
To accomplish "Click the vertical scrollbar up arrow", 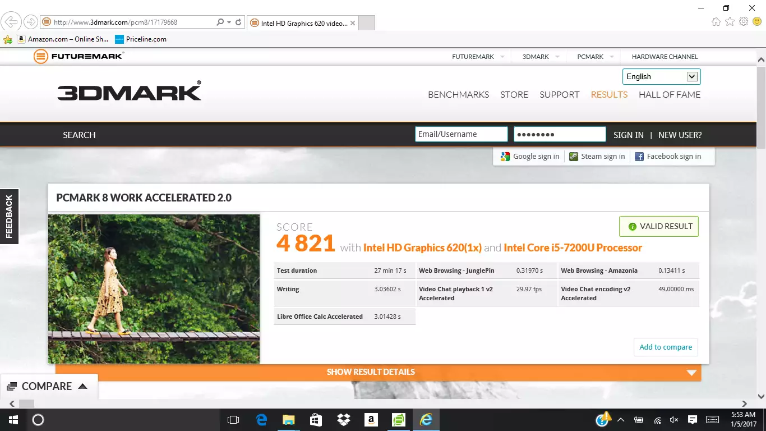I will pyautogui.click(x=761, y=59).
